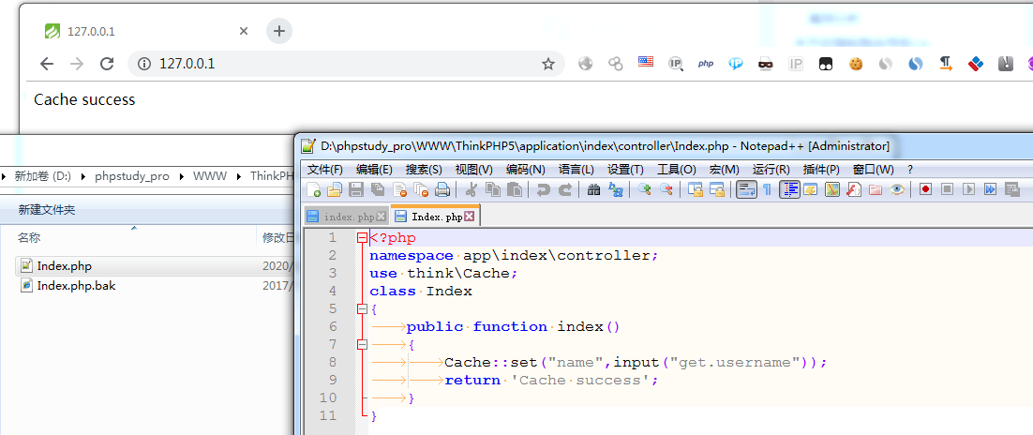Expand arrow after 新加卷 (D:) breadcrumb
The width and height of the screenshot is (1033, 435).
pyautogui.click(x=83, y=176)
